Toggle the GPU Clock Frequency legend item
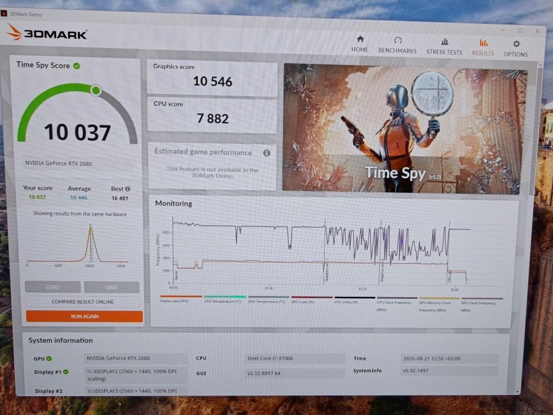553x415 pixels. click(482, 305)
